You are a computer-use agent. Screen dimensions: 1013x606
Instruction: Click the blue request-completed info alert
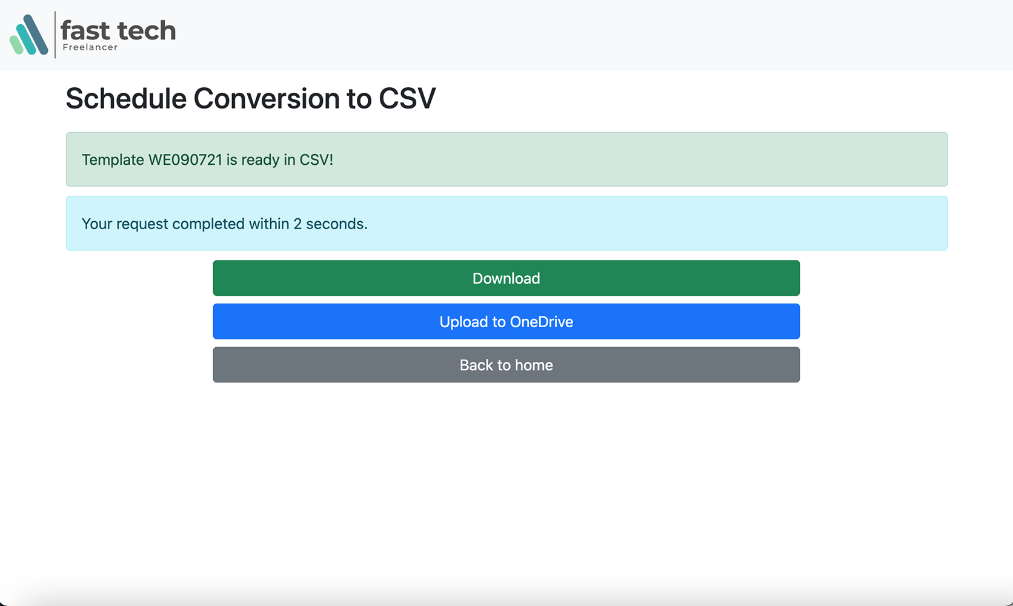tap(606, 224)
